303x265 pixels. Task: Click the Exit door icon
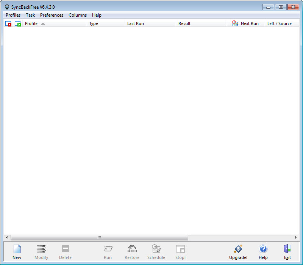click(x=287, y=249)
